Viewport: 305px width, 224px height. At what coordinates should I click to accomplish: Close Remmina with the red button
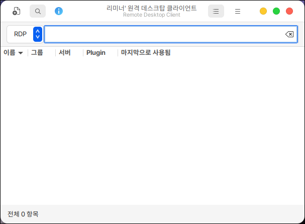point(289,11)
